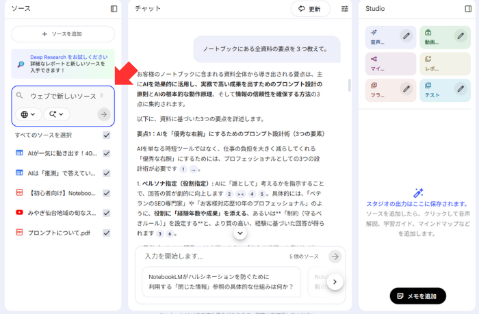Viewport: 479px width, 314px height.
Task: Edit the 動画 overview card options
Action: pyautogui.click(x=461, y=36)
